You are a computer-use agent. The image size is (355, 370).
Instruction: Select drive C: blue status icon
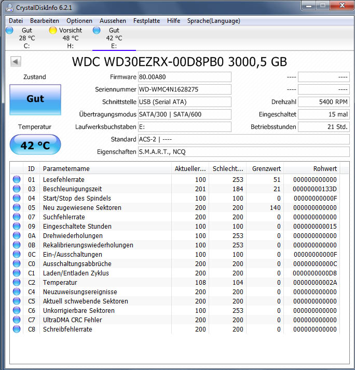(x=10, y=30)
